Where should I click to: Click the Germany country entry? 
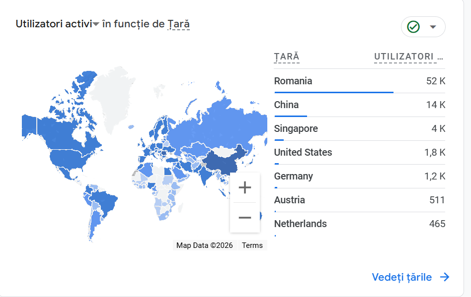pos(294,176)
